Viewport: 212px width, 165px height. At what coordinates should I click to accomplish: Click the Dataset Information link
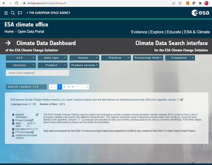21,116
